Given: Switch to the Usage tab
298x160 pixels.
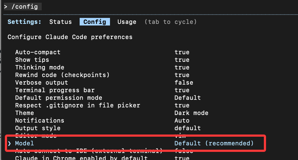Looking at the screenshot, I should 127,22.
